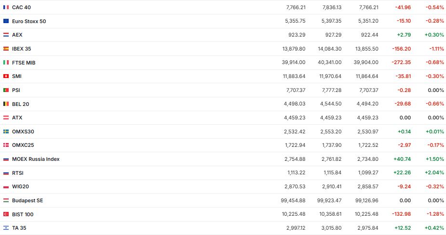Open the WIG20 index link
The width and height of the screenshot is (446, 235).
(x=21, y=186)
